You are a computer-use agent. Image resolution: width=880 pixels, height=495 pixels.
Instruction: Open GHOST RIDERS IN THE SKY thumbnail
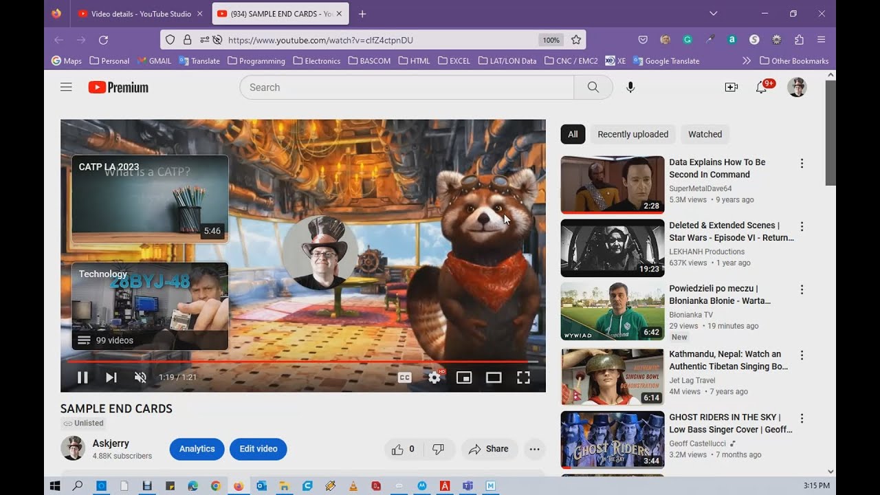[x=613, y=440]
